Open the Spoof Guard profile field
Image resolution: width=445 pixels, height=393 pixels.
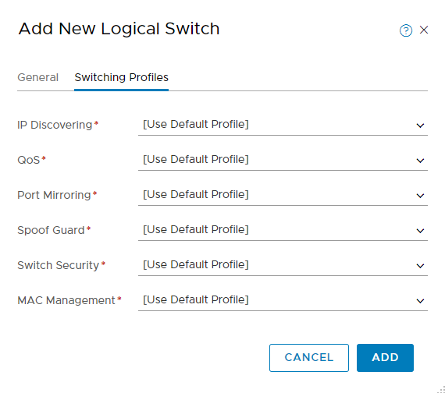[x=283, y=230]
